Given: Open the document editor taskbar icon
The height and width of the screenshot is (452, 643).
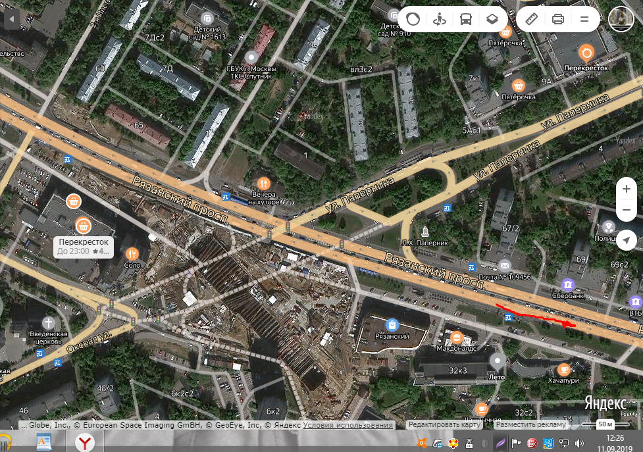Looking at the screenshot, I should [x=44, y=443].
